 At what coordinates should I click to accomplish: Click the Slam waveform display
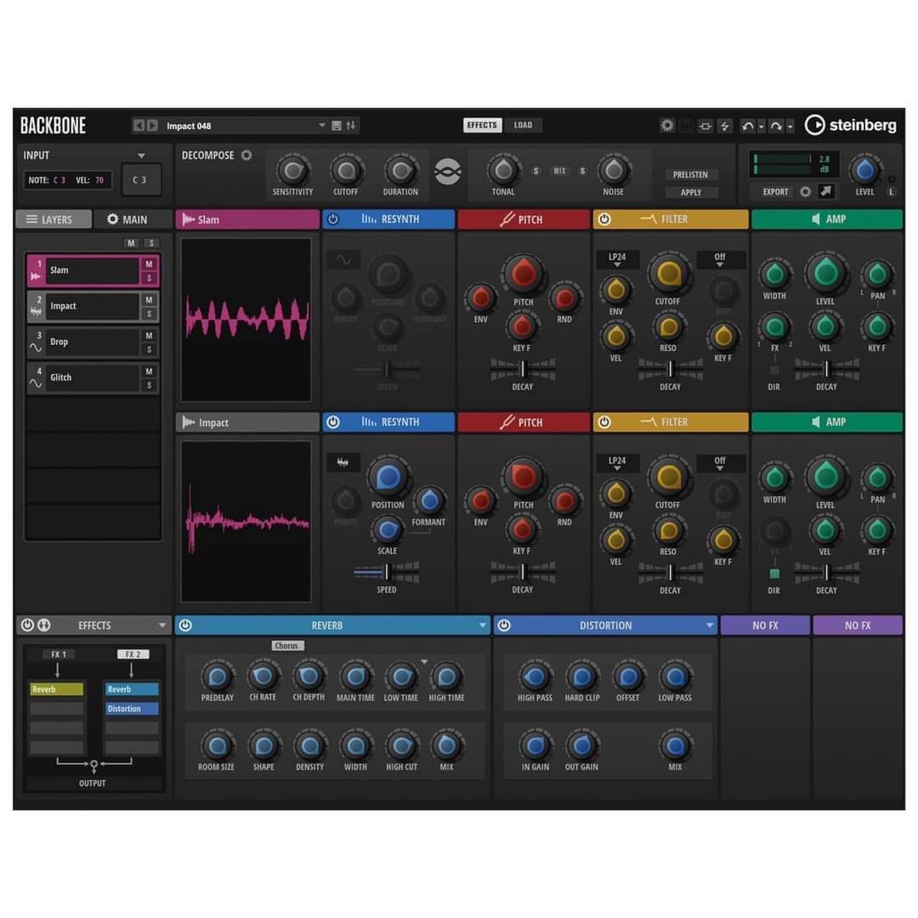(246, 320)
